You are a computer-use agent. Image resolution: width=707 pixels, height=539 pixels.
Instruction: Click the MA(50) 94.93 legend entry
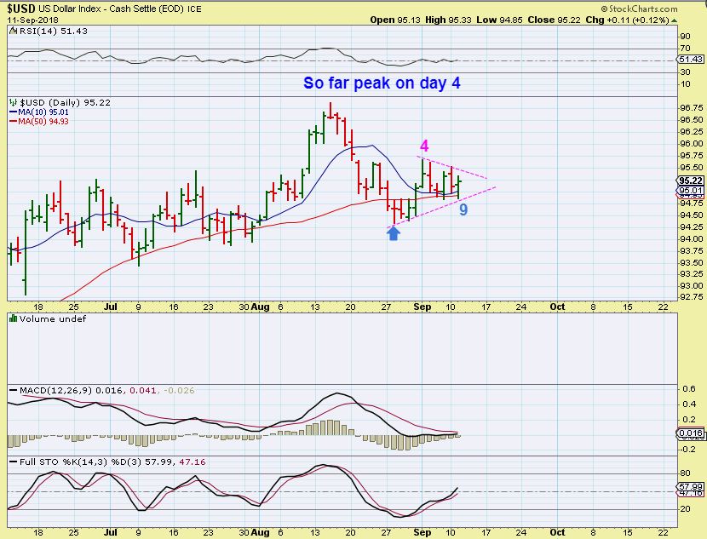(x=39, y=121)
